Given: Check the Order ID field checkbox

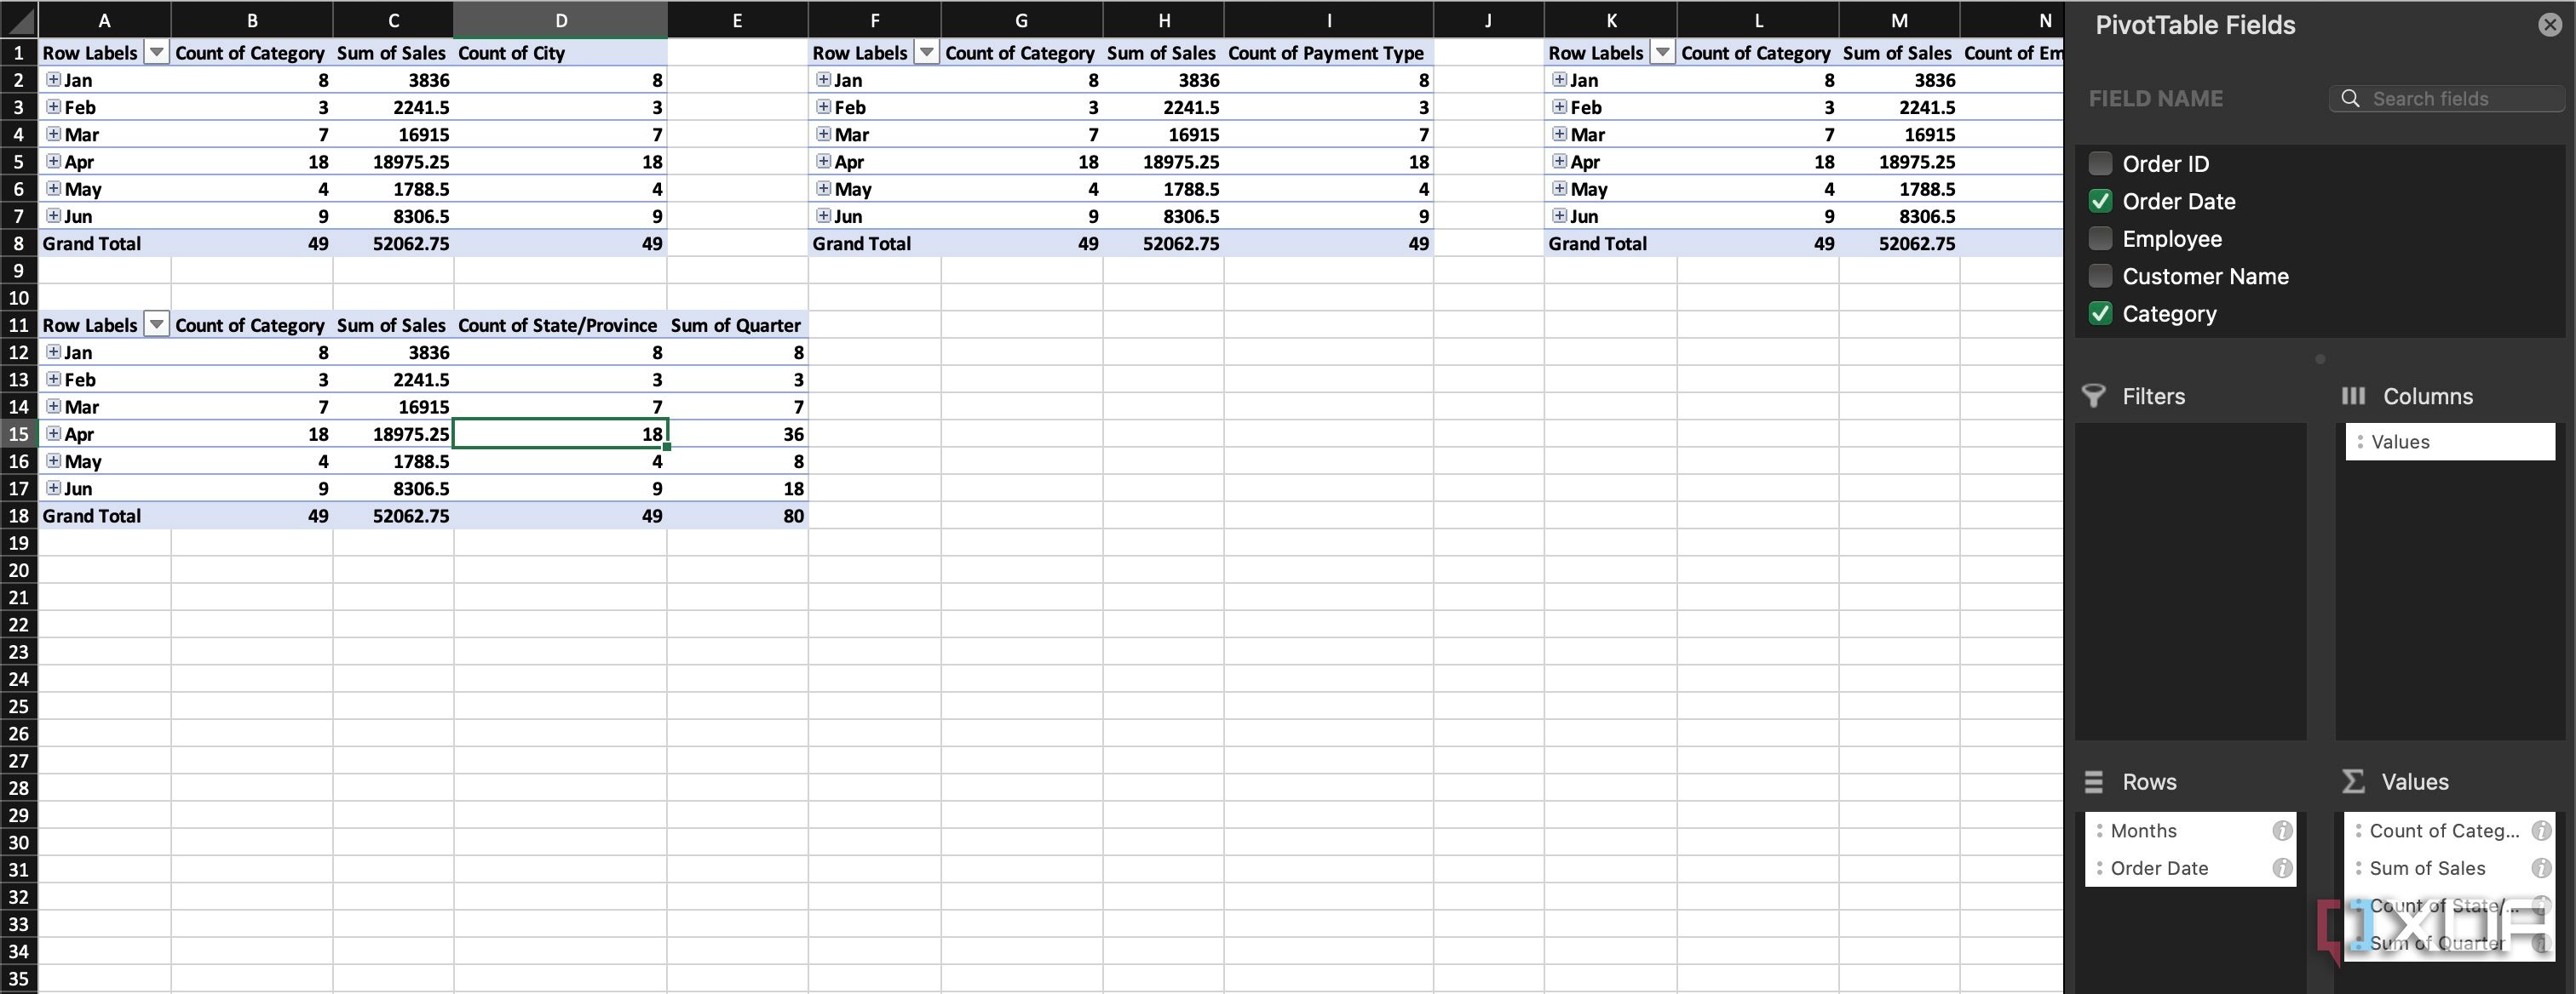Looking at the screenshot, I should (x=2100, y=163).
